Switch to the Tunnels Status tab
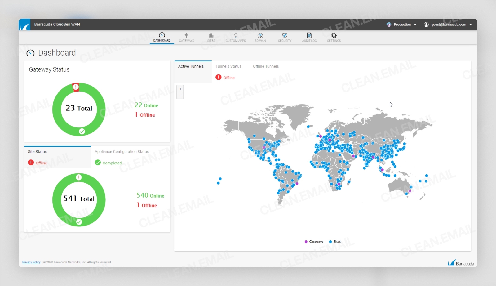Image resolution: width=496 pixels, height=286 pixels. coord(228,66)
